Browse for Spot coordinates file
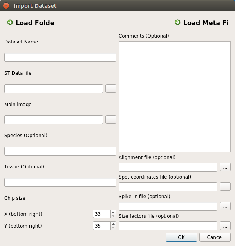Screen dimensions: 235x246 (225, 186)
